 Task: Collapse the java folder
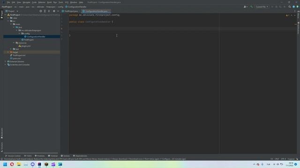(14, 27)
